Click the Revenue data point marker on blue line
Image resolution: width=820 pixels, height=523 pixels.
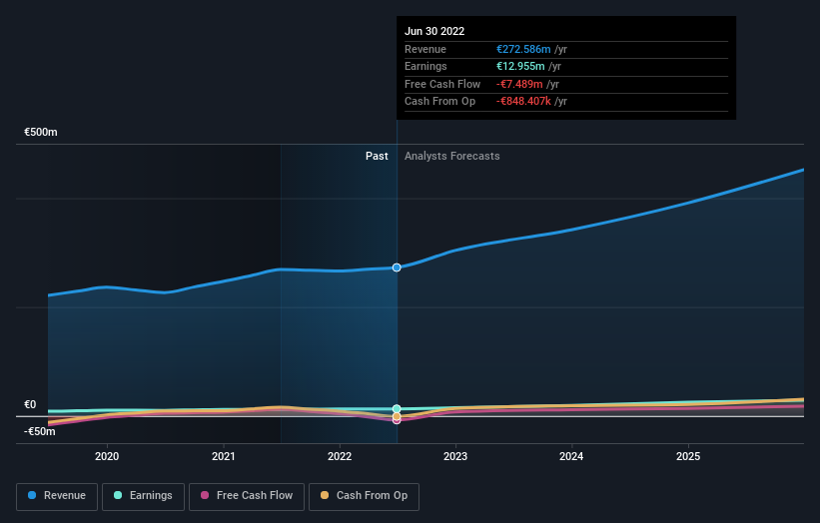(x=397, y=267)
